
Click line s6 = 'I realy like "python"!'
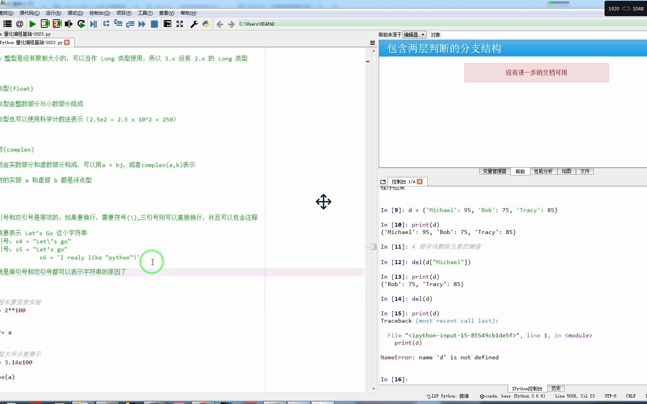click(x=89, y=258)
